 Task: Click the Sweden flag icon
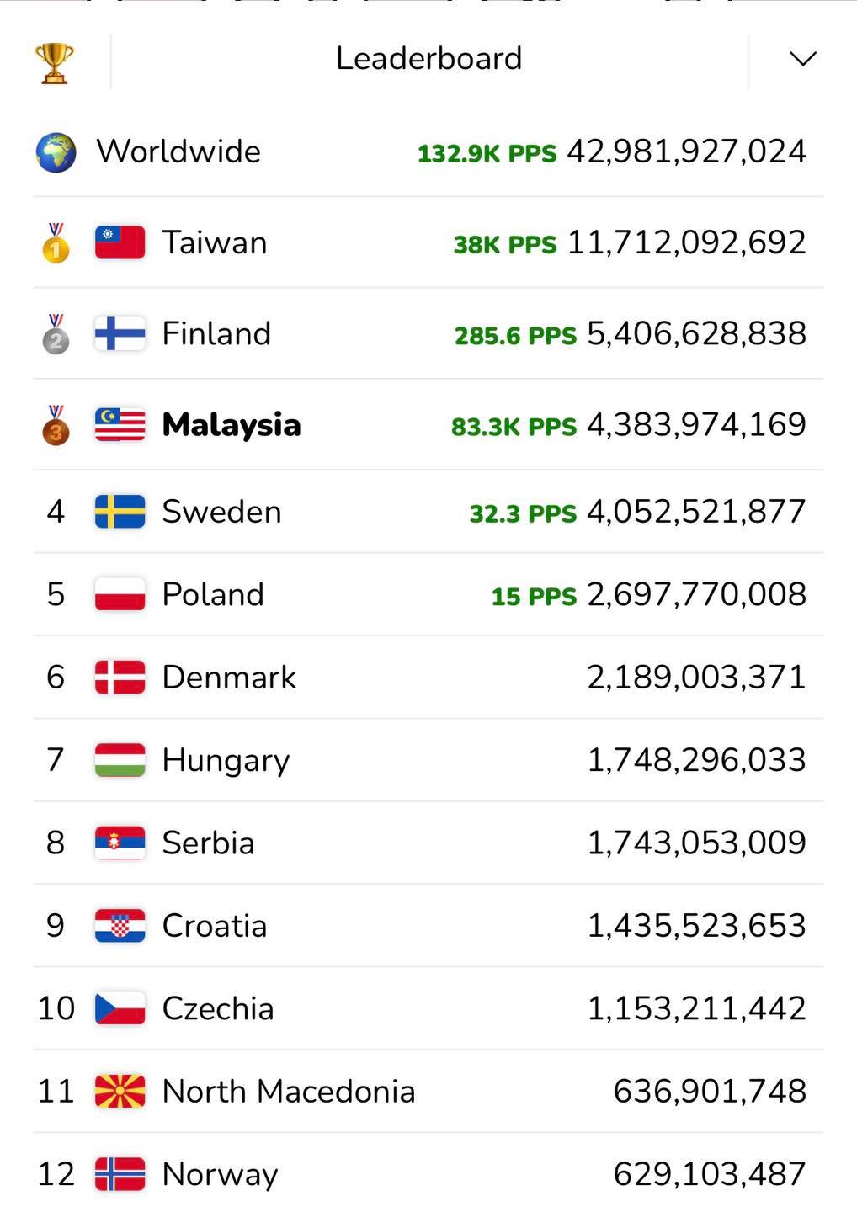[120, 512]
